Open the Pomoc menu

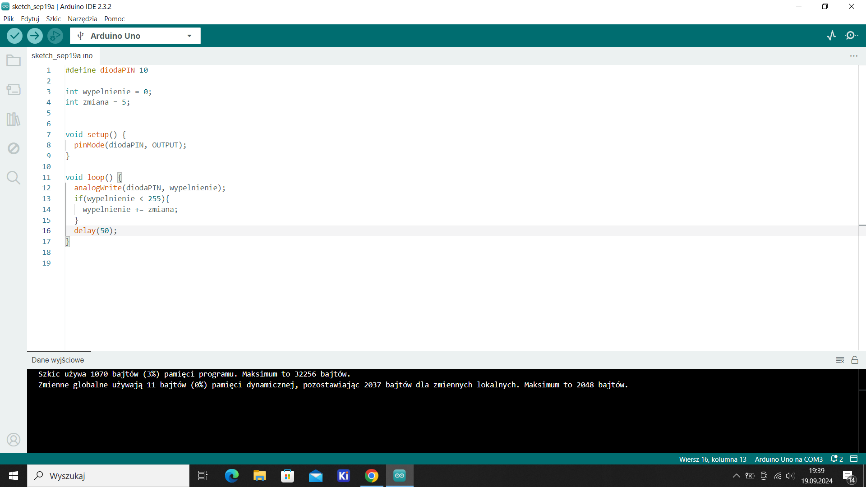click(x=114, y=19)
